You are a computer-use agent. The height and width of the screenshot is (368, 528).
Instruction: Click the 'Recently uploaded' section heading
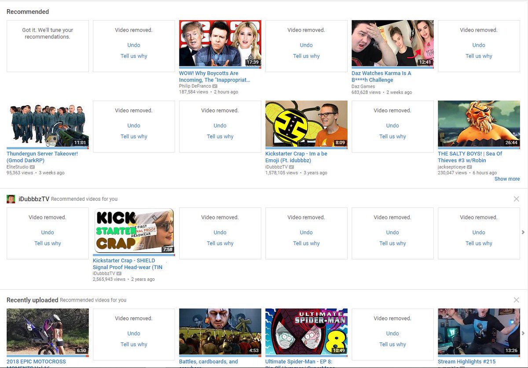click(33, 300)
